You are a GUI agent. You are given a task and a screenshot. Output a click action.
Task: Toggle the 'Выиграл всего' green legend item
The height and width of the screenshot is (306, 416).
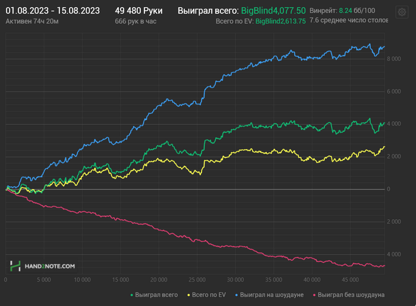coord(154,295)
